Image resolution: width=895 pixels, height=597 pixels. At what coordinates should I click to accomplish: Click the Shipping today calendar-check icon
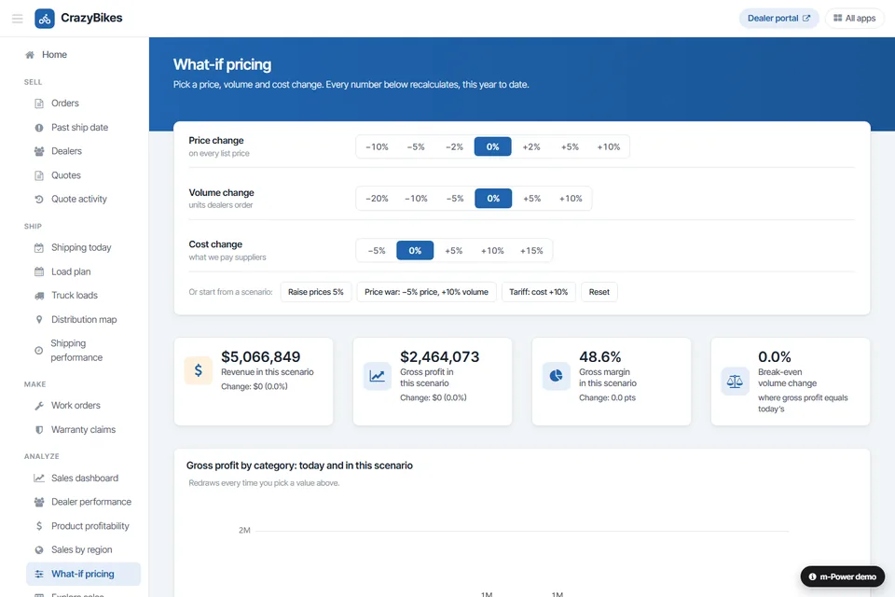click(39, 248)
